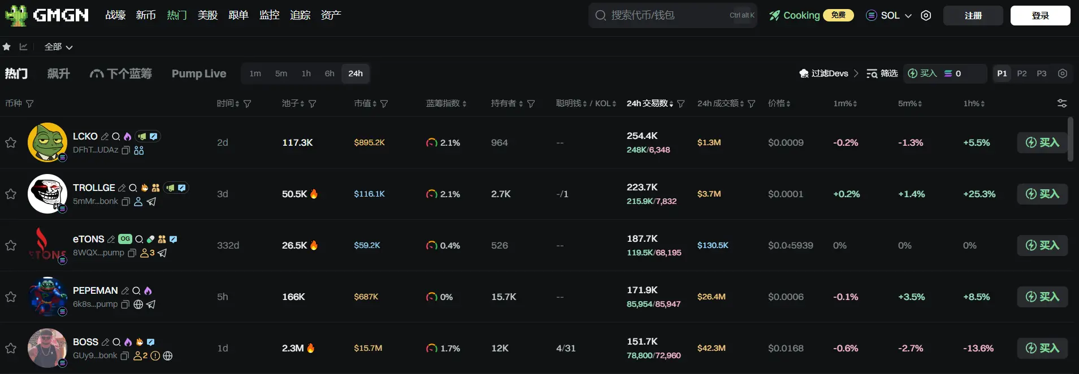Viewport: 1079px width, 374px height.
Task: Open TROLLGE Telegram link icon
Action: [x=151, y=202]
